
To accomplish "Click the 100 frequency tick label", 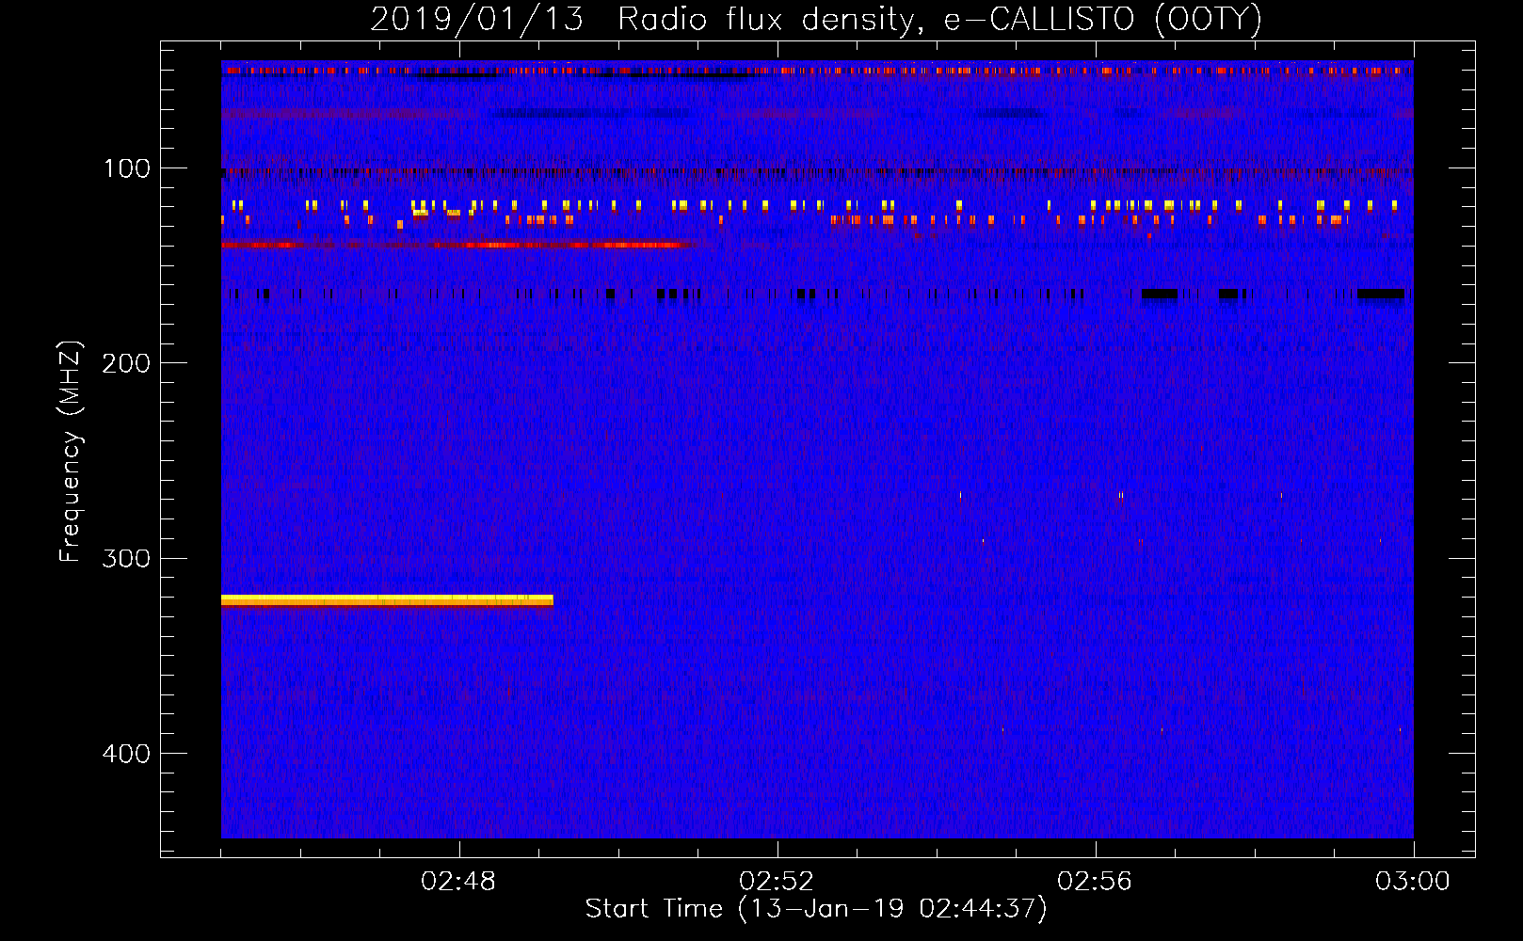I will click(x=127, y=168).
